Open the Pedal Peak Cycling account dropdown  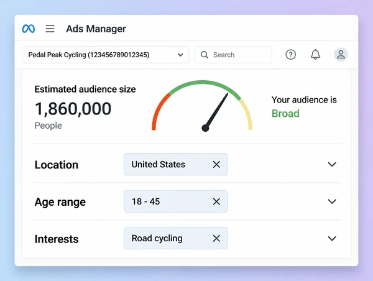[x=106, y=55]
